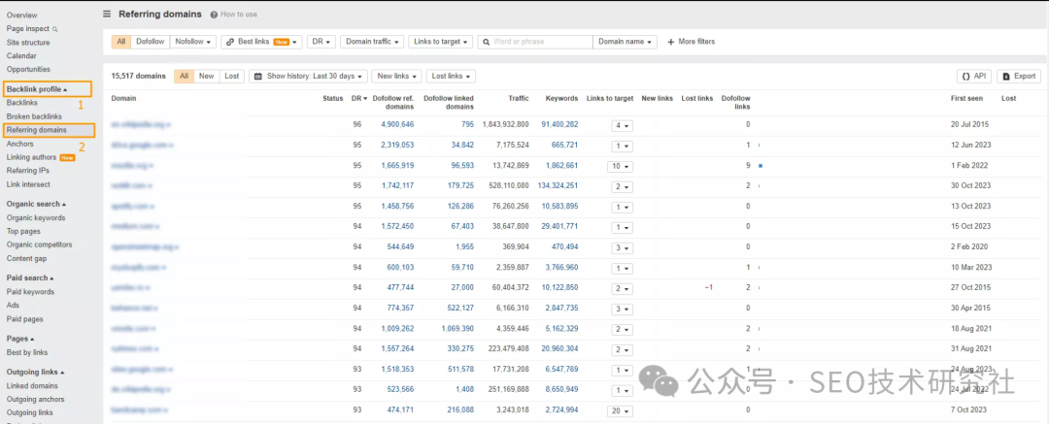The height and width of the screenshot is (424, 1049).
Task: Select the Dofollow filter toggle
Action: point(151,42)
